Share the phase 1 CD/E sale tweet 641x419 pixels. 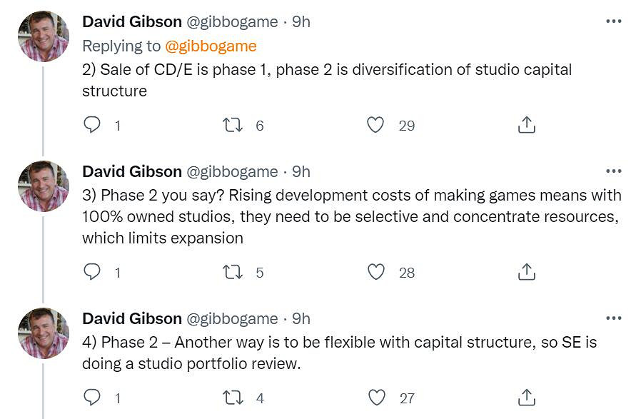click(x=526, y=125)
